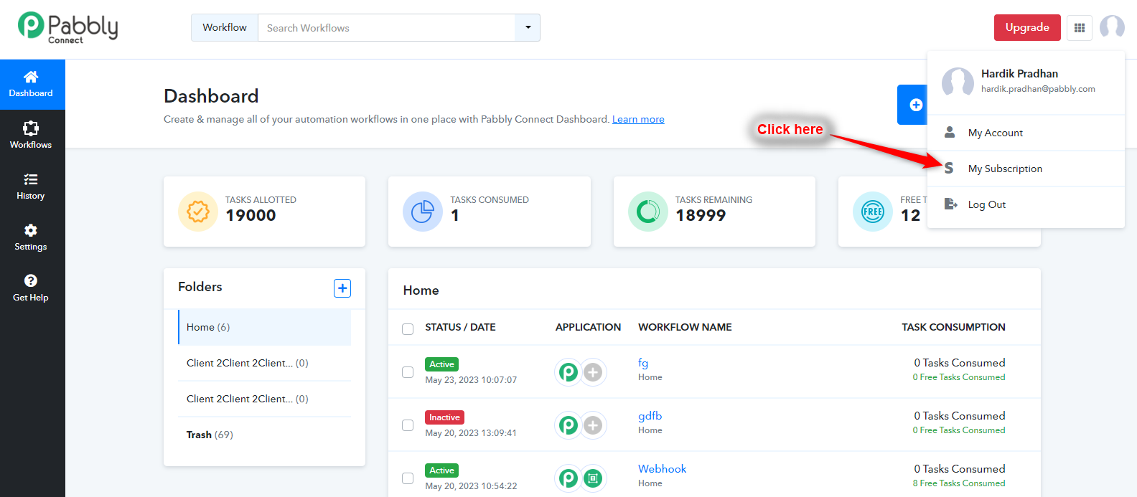Open the workflow search dropdown arrow
The width and height of the screenshot is (1137, 497).
tap(528, 28)
